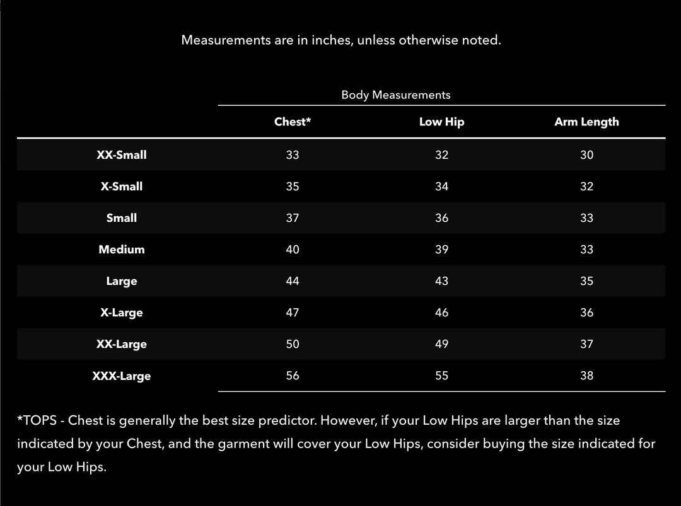681x506 pixels.
Task: Click the XX-Large chest value 50
Action: click(293, 344)
